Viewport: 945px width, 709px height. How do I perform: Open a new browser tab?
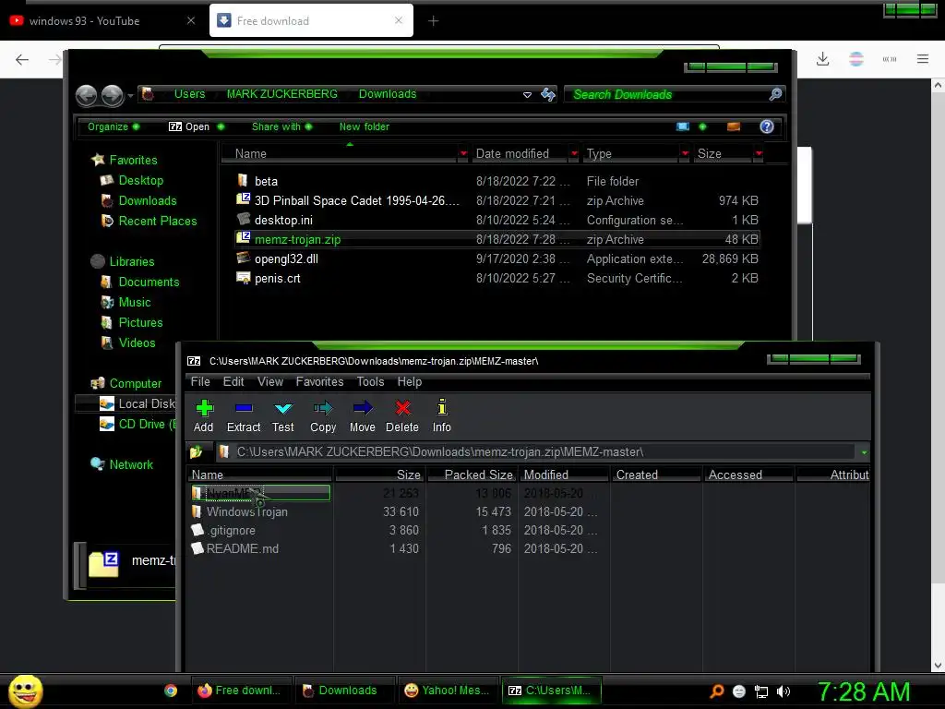(x=434, y=21)
